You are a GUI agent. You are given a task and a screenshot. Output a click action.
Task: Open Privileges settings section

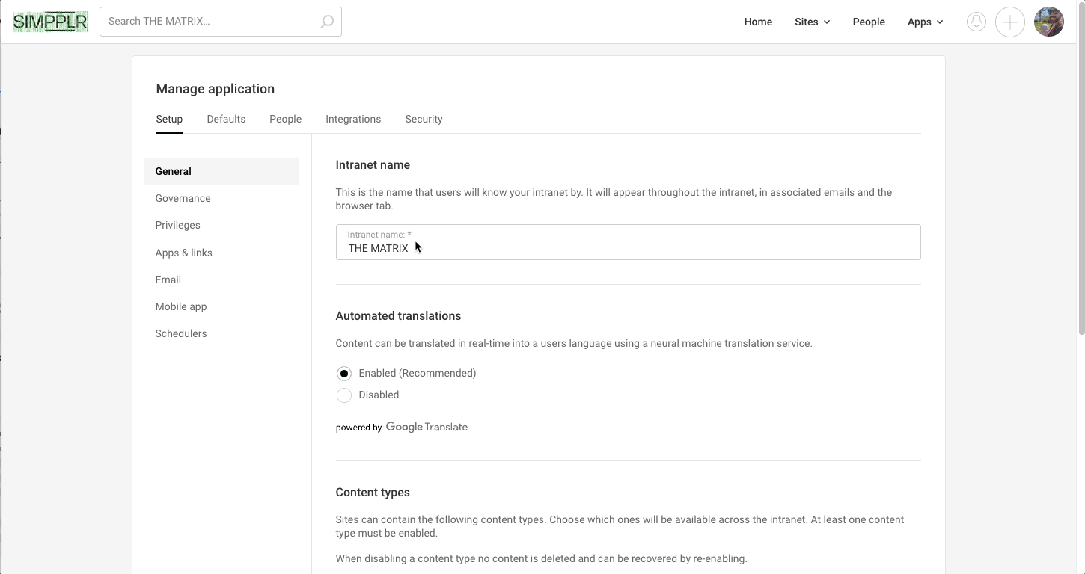point(178,225)
